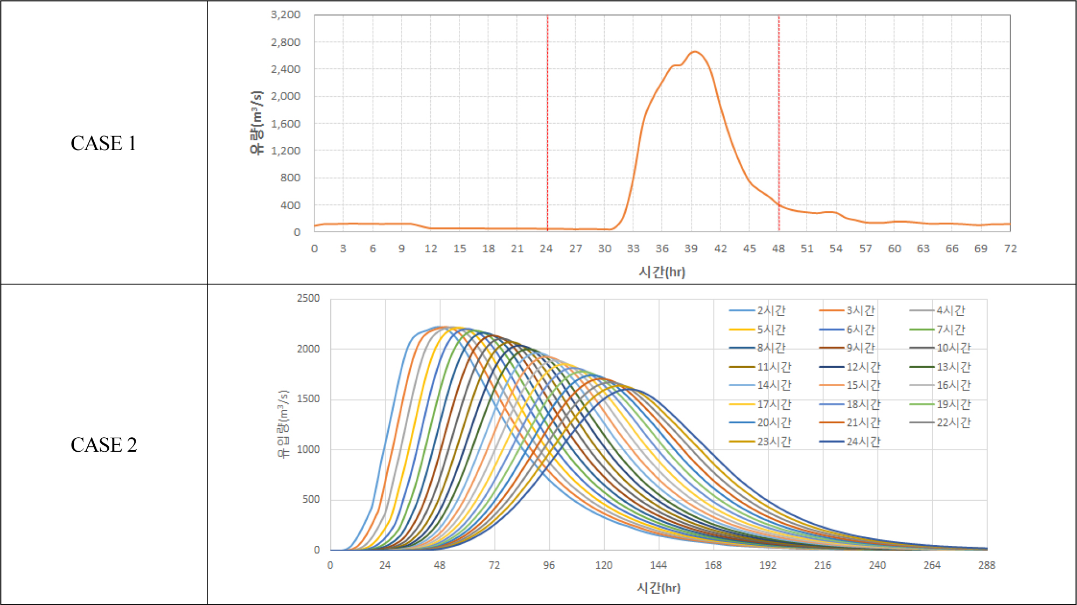Viewport: 1077px width, 605px height.
Task: Click the 시간(hr) axis title under CASE 2 chart
Action: click(659, 587)
